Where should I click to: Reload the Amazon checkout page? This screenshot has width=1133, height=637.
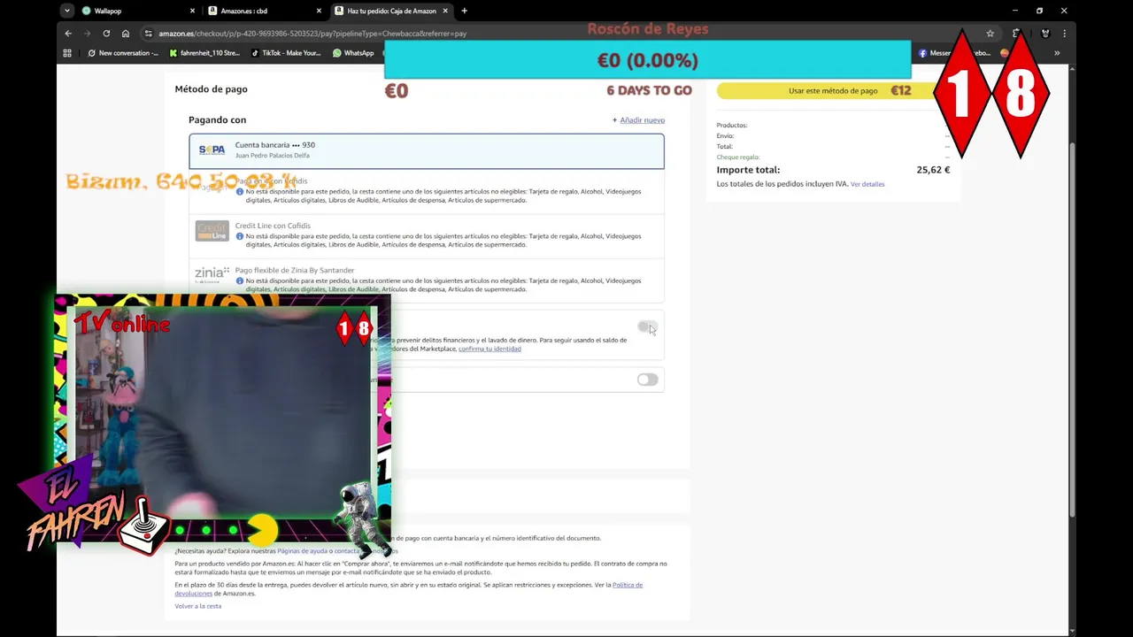coord(106,34)
